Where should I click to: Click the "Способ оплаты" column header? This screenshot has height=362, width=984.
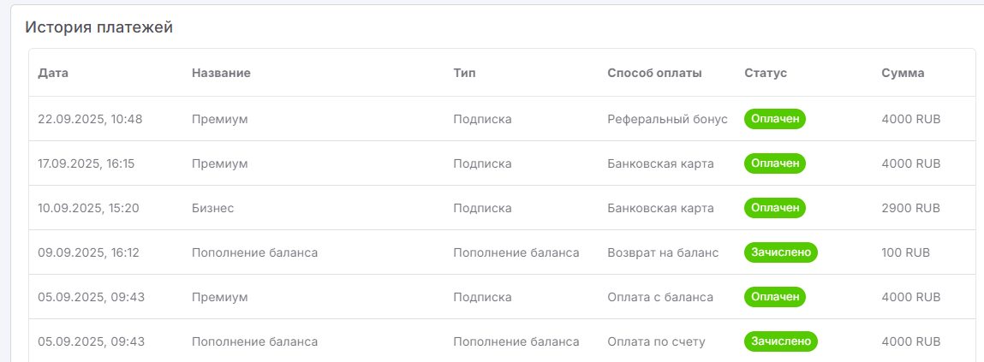[x=654, y=74]
